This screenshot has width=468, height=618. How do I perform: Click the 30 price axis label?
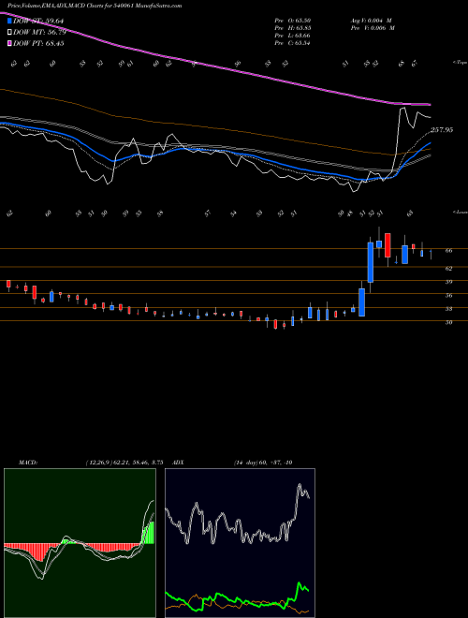click(448, 322)
